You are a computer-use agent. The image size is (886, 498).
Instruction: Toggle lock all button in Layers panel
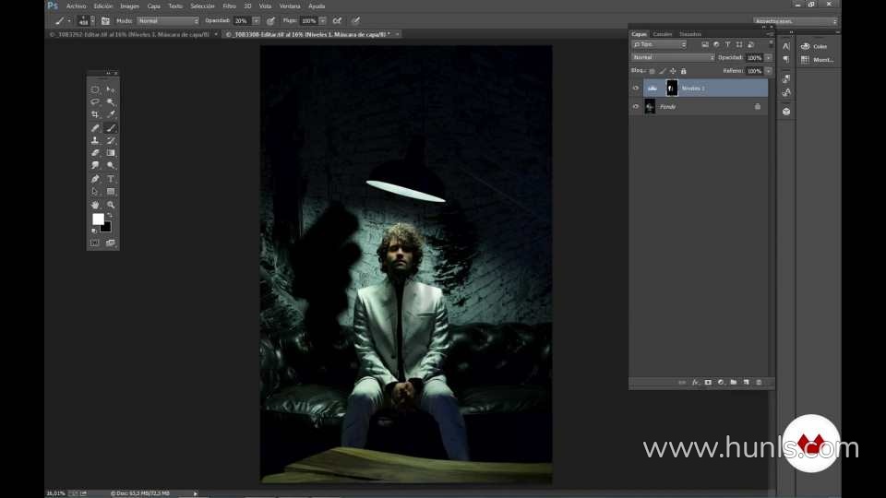pyautogui.click(x=684, y=71)
